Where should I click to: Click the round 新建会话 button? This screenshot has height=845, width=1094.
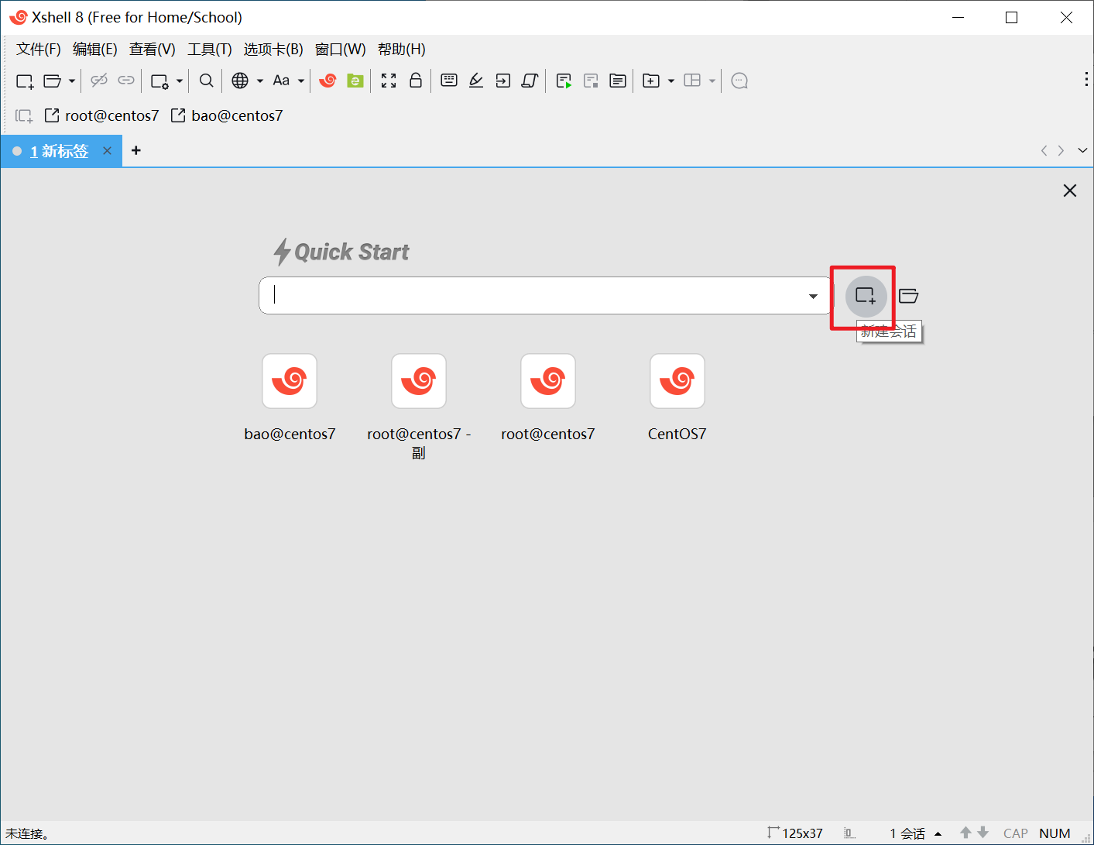coord(866,296)
